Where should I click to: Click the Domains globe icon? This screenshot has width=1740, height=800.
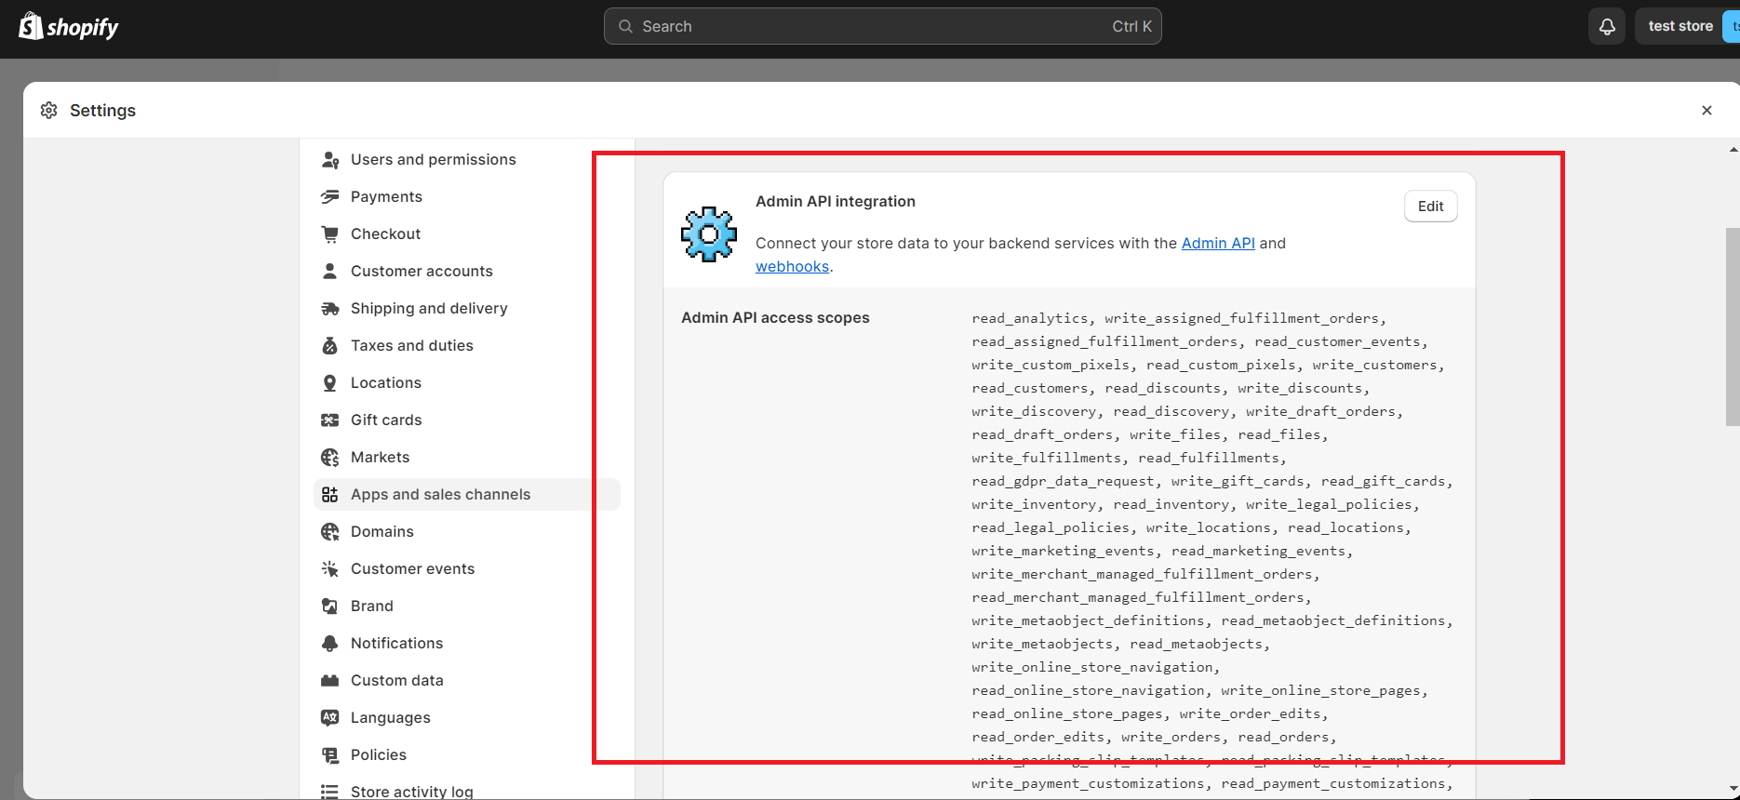point(329,532)
